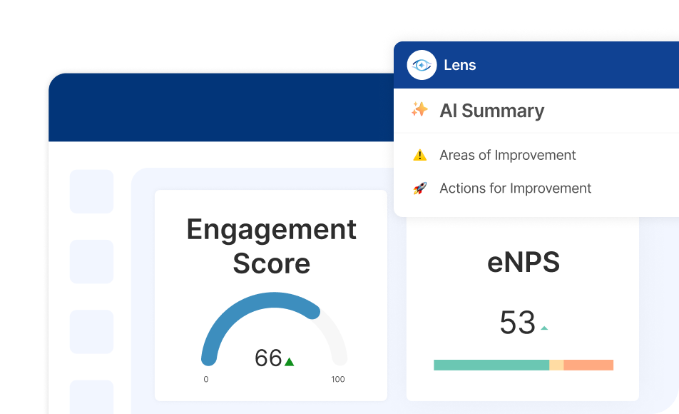The width and height of the screenshot is (679, 414).
Task: Select the bottom cut-off sidebar placeholder tile
Action: tap(92, 397)
